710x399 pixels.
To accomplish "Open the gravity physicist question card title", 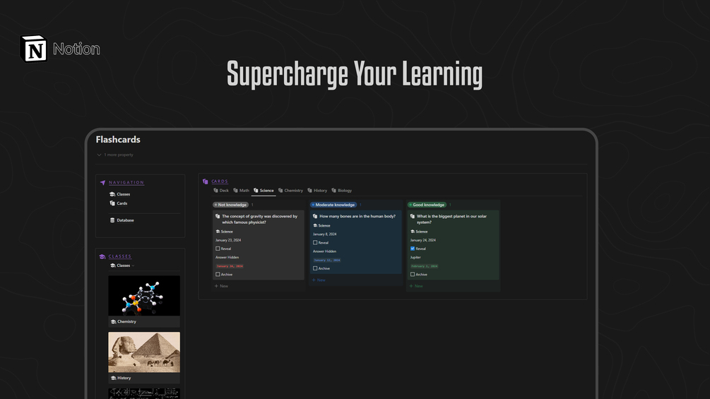I will (x=259, y=220).
